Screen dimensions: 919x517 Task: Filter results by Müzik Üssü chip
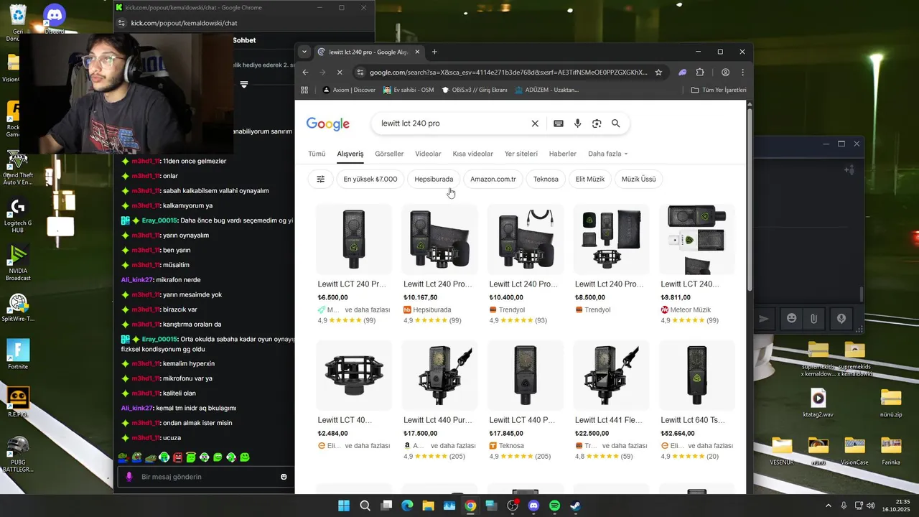[x=638, y=179]
